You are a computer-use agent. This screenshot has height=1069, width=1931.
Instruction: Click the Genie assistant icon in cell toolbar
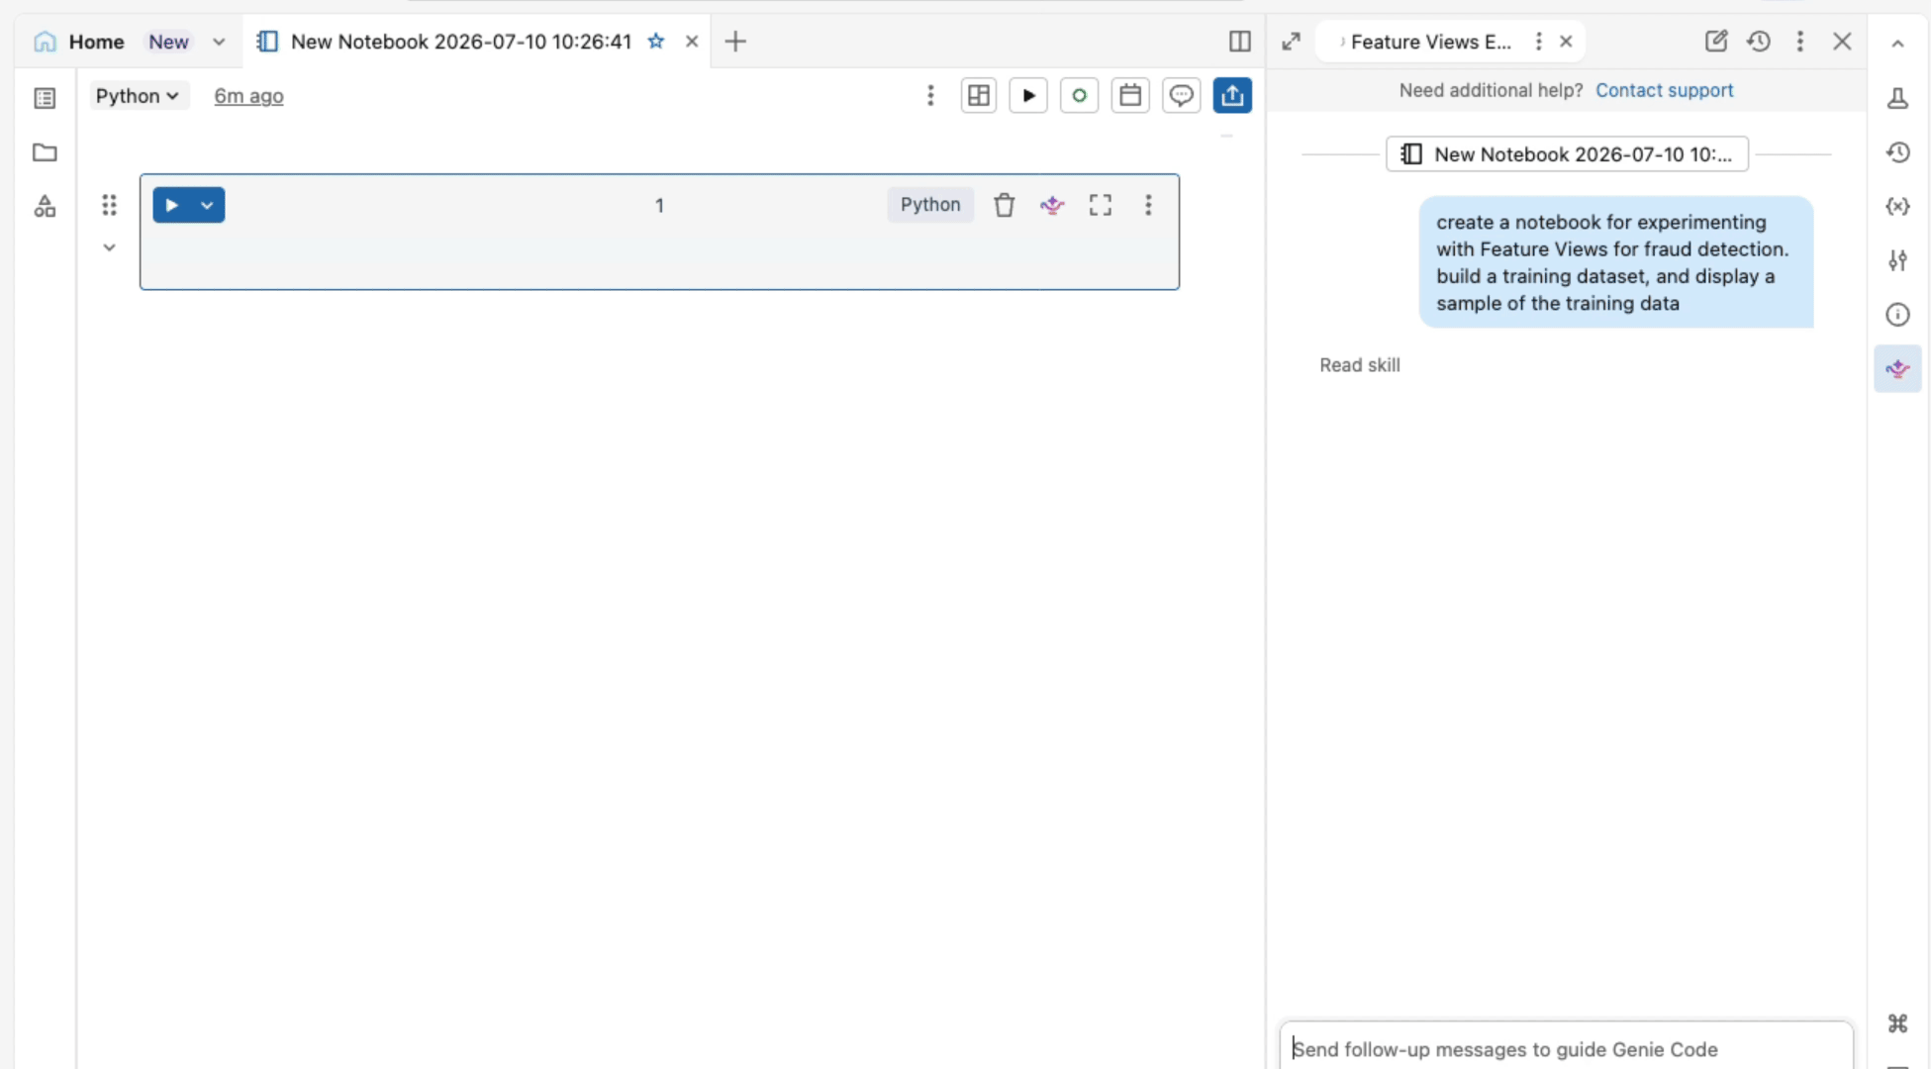click(x=1052, y=205)
